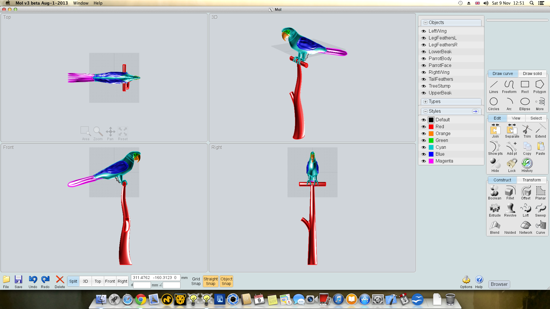Run the Boolean construct tool
This screenshot has height=309, width=550.
495,193
